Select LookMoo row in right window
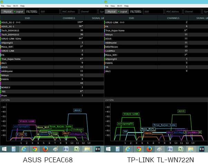This screenshot has width=208, height=167. click(156, 51)
